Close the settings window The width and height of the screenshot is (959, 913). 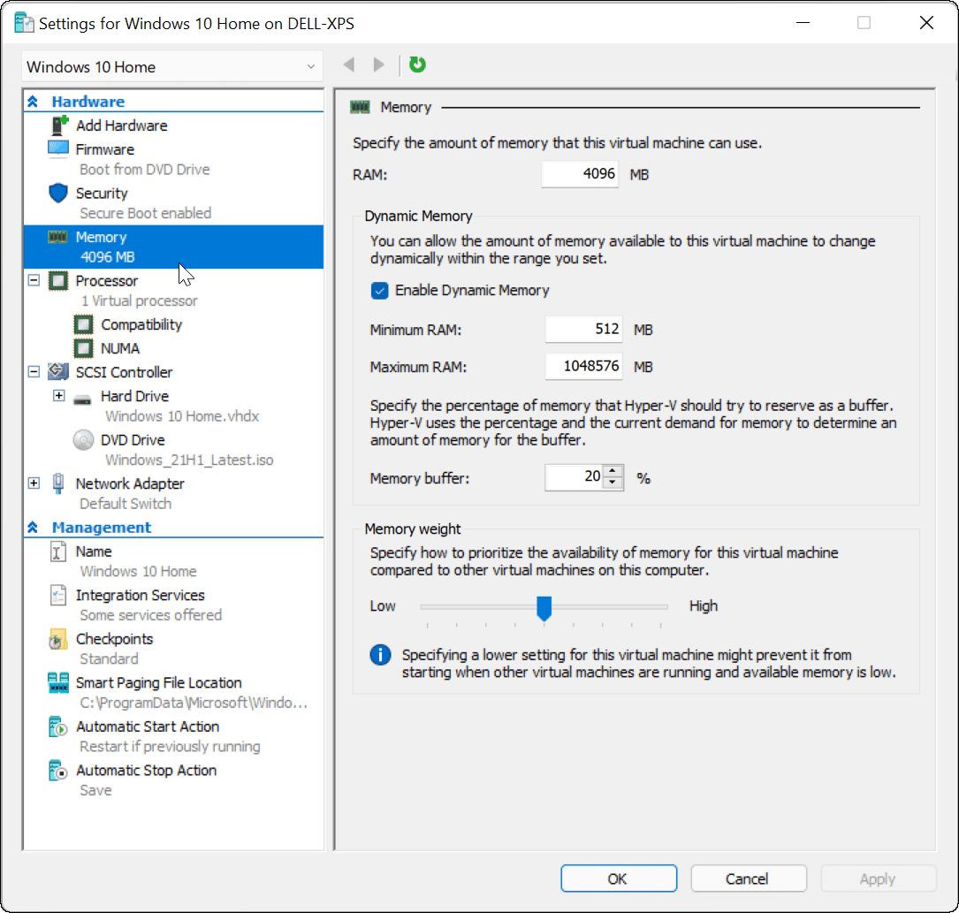click(x=926, y=23)
